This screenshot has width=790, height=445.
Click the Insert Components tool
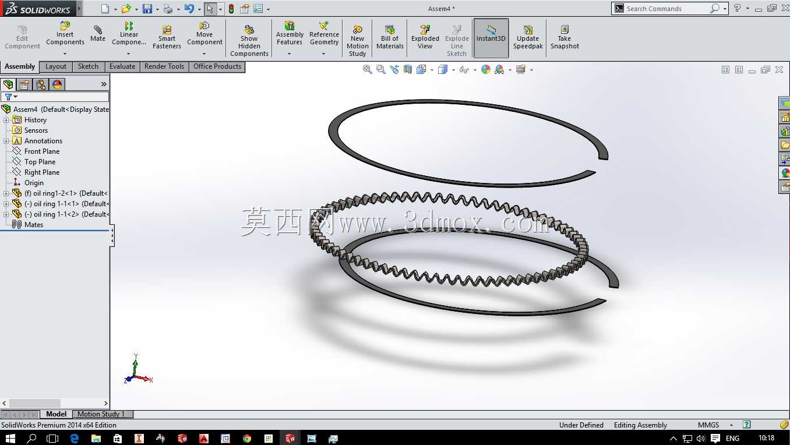[65, 34]
